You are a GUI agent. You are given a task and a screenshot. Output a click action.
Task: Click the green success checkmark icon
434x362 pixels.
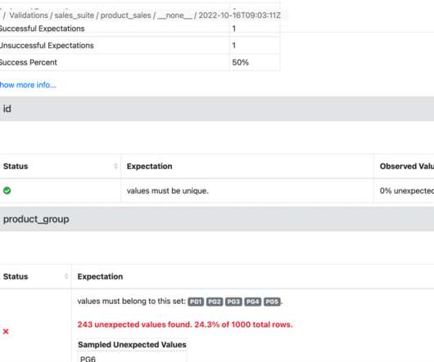7,190
